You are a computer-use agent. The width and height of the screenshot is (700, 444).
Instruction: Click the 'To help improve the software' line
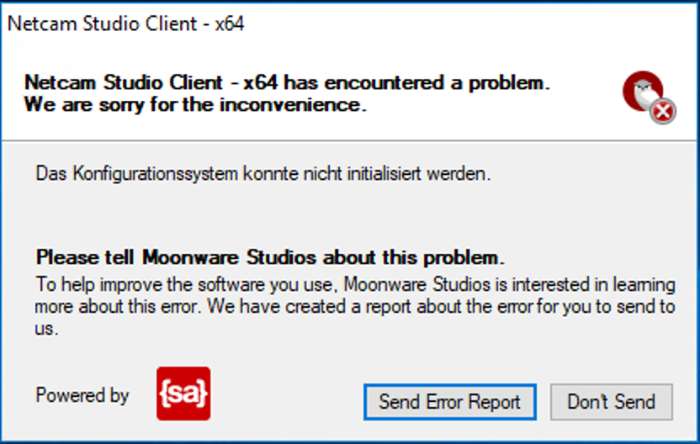[x=355, y=284]
